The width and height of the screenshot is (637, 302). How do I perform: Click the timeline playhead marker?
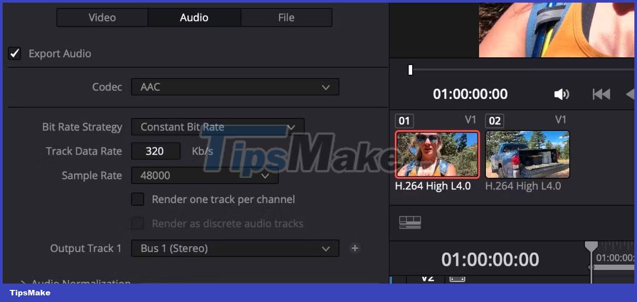tap(591, 246)
